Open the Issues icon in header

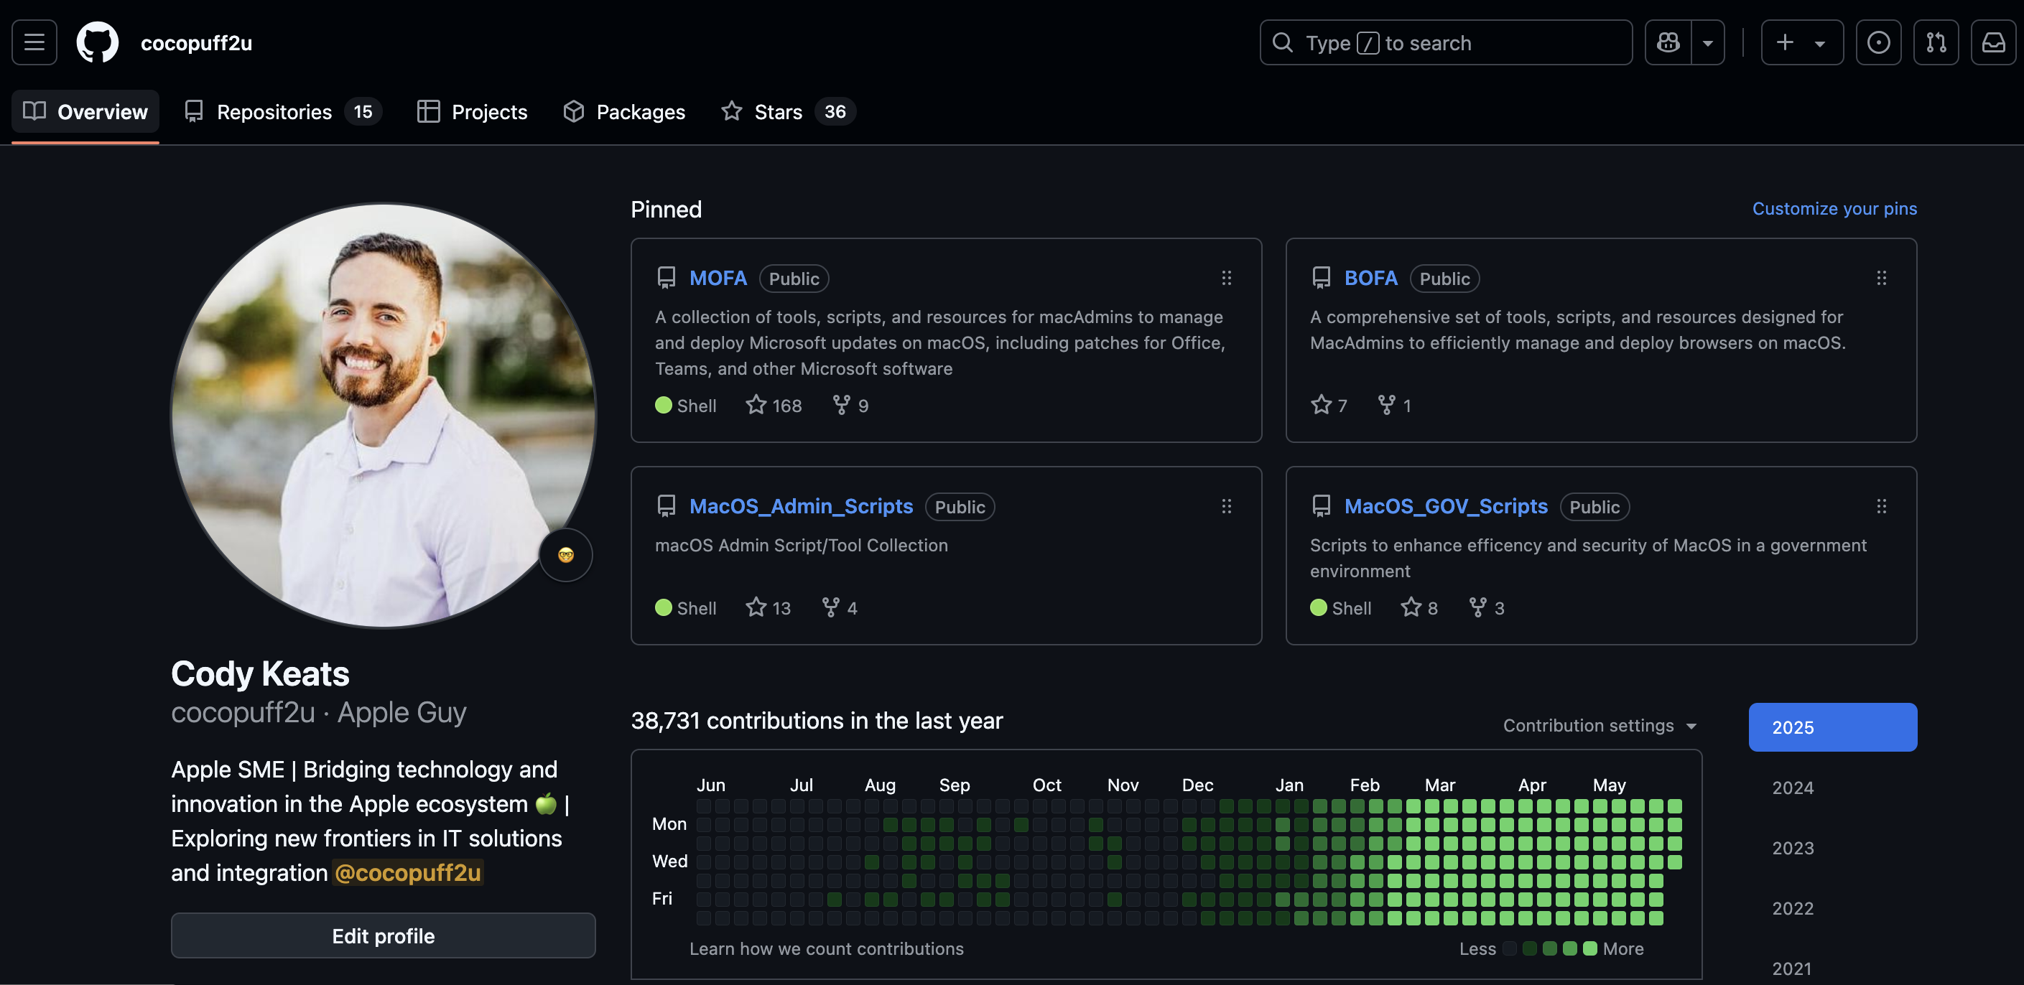(1879, 42)
